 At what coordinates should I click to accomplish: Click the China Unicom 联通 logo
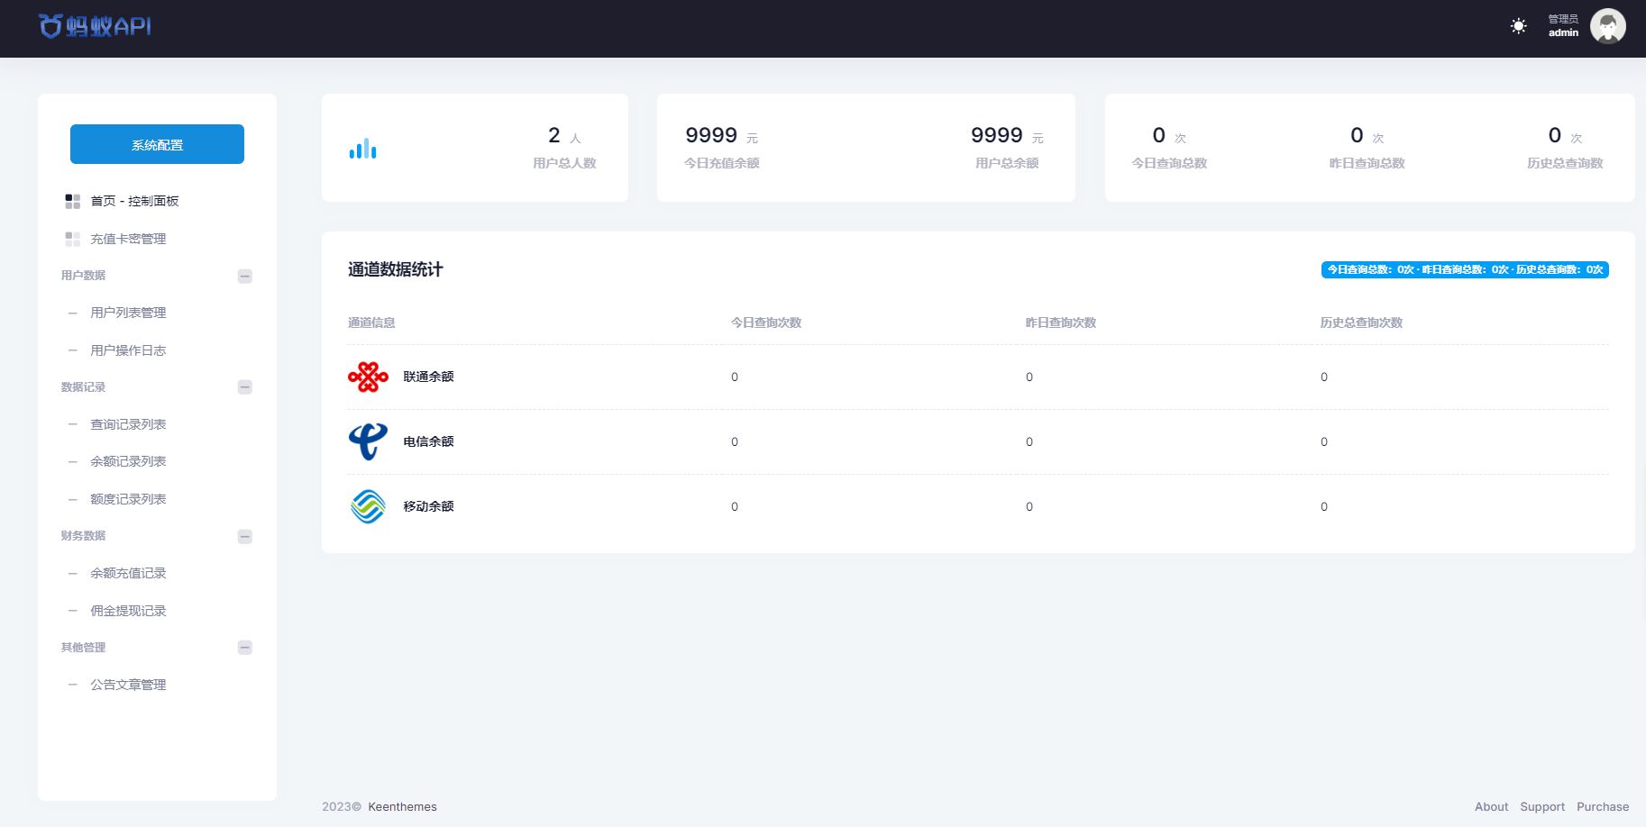[368, 377]
